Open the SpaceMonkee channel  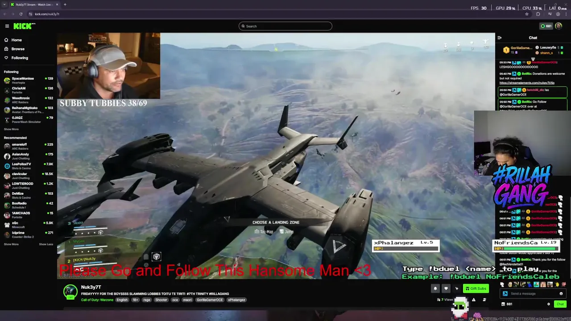(x=28, y=80)
